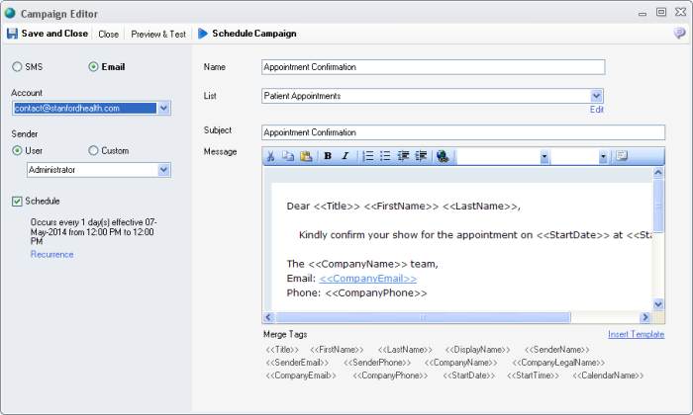This screenshot has width=693, height=415.
Task: Select the Custom sender radio button
Action: click(x=94, y=150)
